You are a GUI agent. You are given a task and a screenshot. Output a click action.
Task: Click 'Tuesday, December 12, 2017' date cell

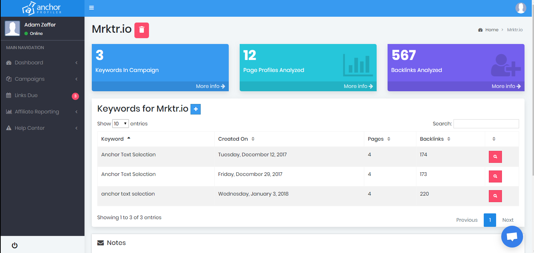tap(252, 154)
